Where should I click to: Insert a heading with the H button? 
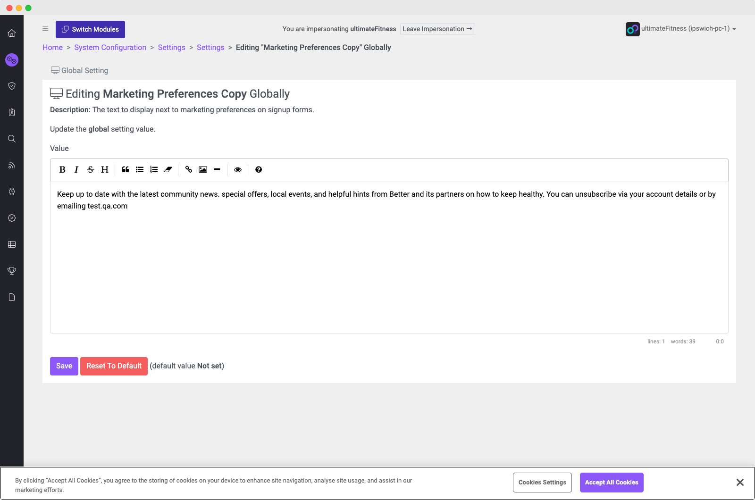(105, 170)
